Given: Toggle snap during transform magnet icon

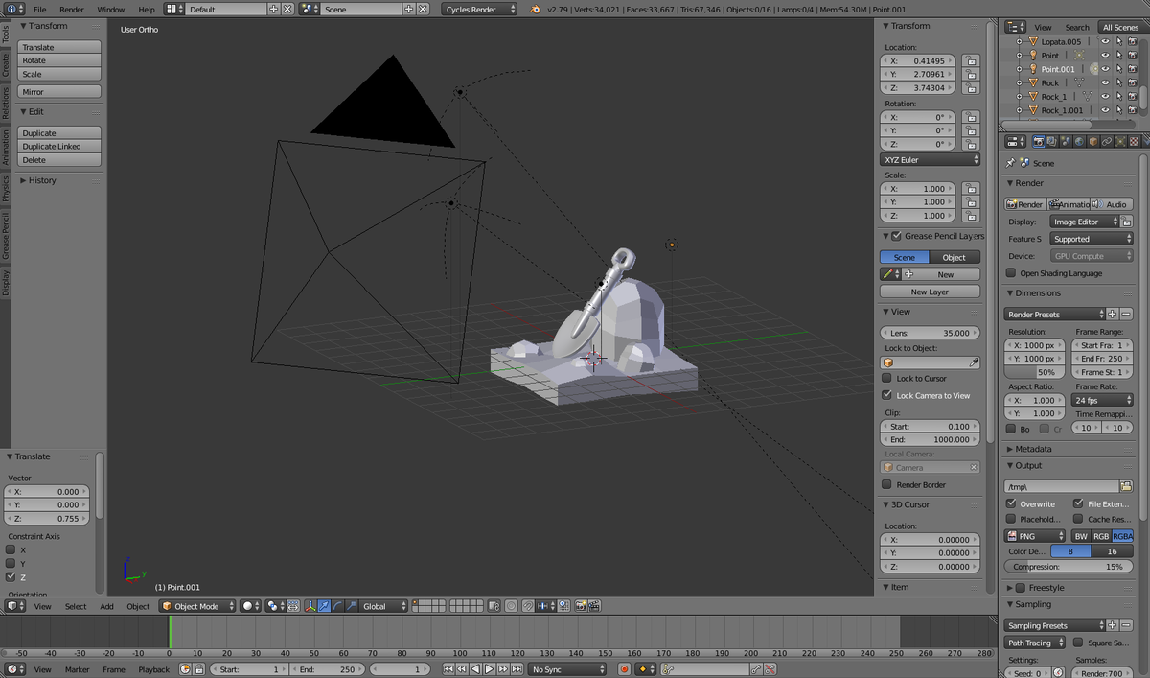Looking at the screenshot, I should [x=526, y=606].
